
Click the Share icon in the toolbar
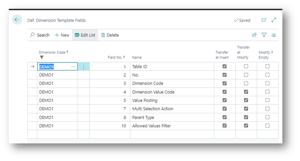point(254,35)
